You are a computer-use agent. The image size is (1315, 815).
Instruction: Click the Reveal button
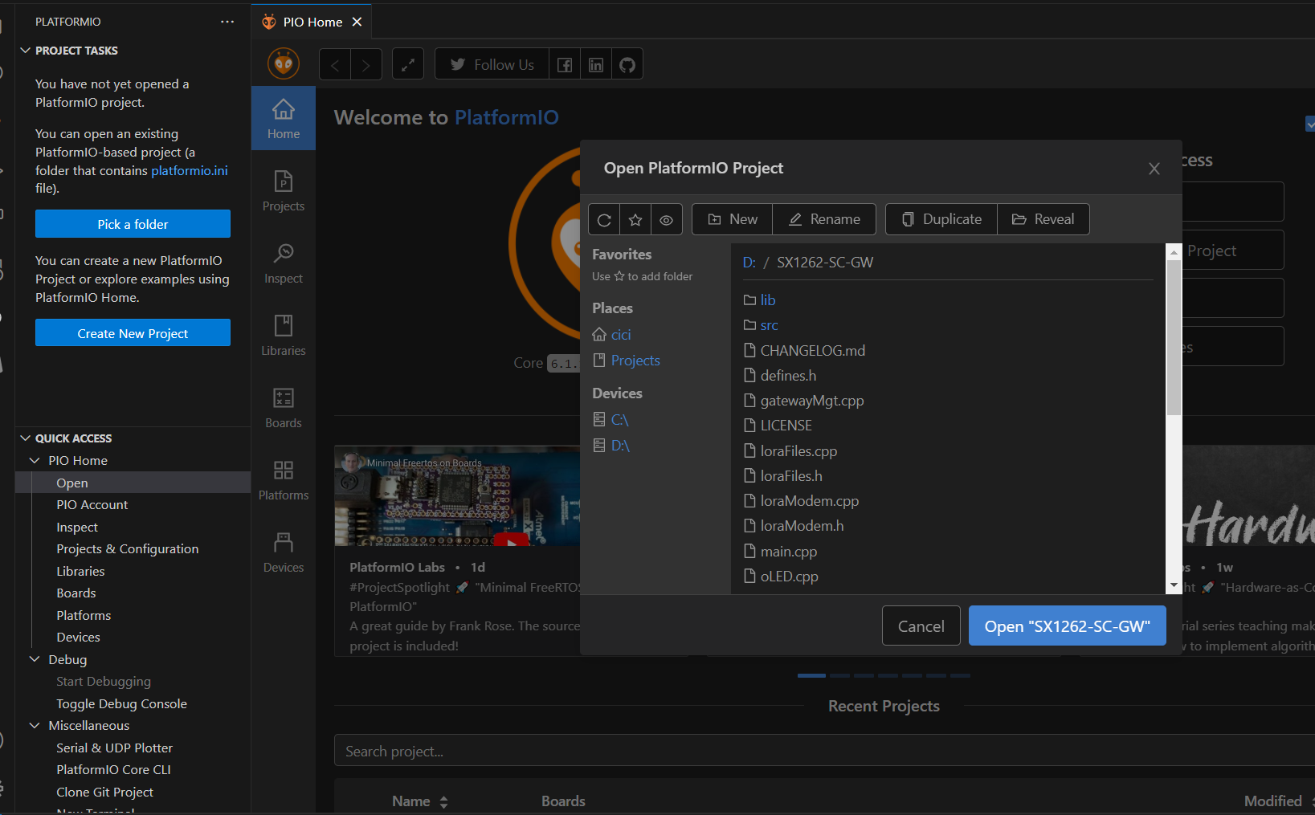point(1043,219)
